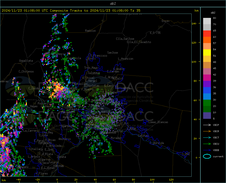Click the Potrerillos map label

tap(46, 103)
